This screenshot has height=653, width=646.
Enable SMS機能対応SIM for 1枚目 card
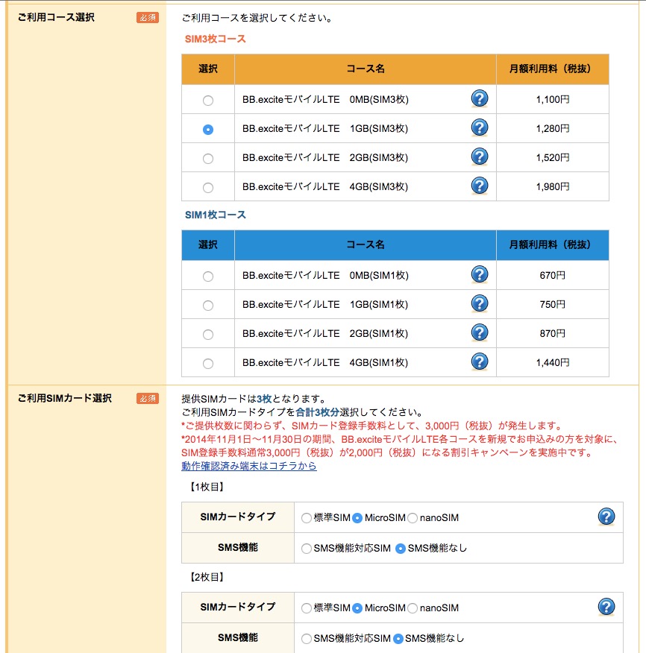[x=307, y=549]
